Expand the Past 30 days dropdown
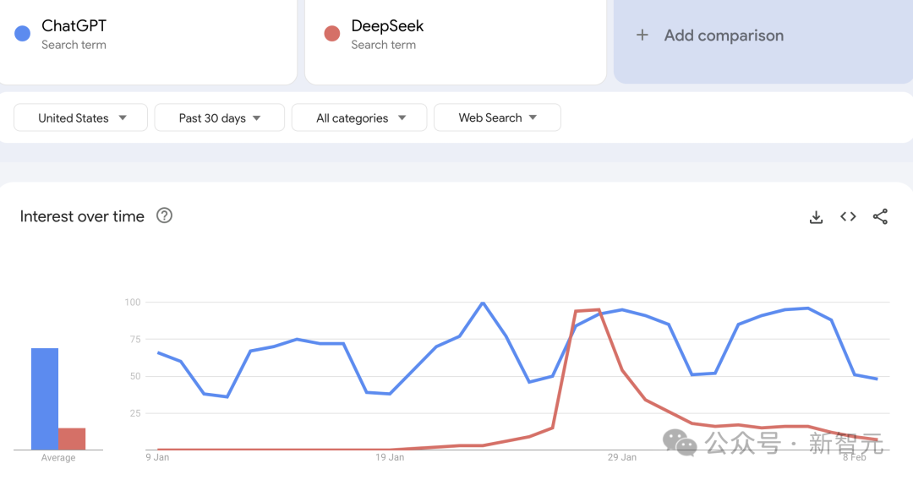Screen dimensions: 913x480 point(220,117)
